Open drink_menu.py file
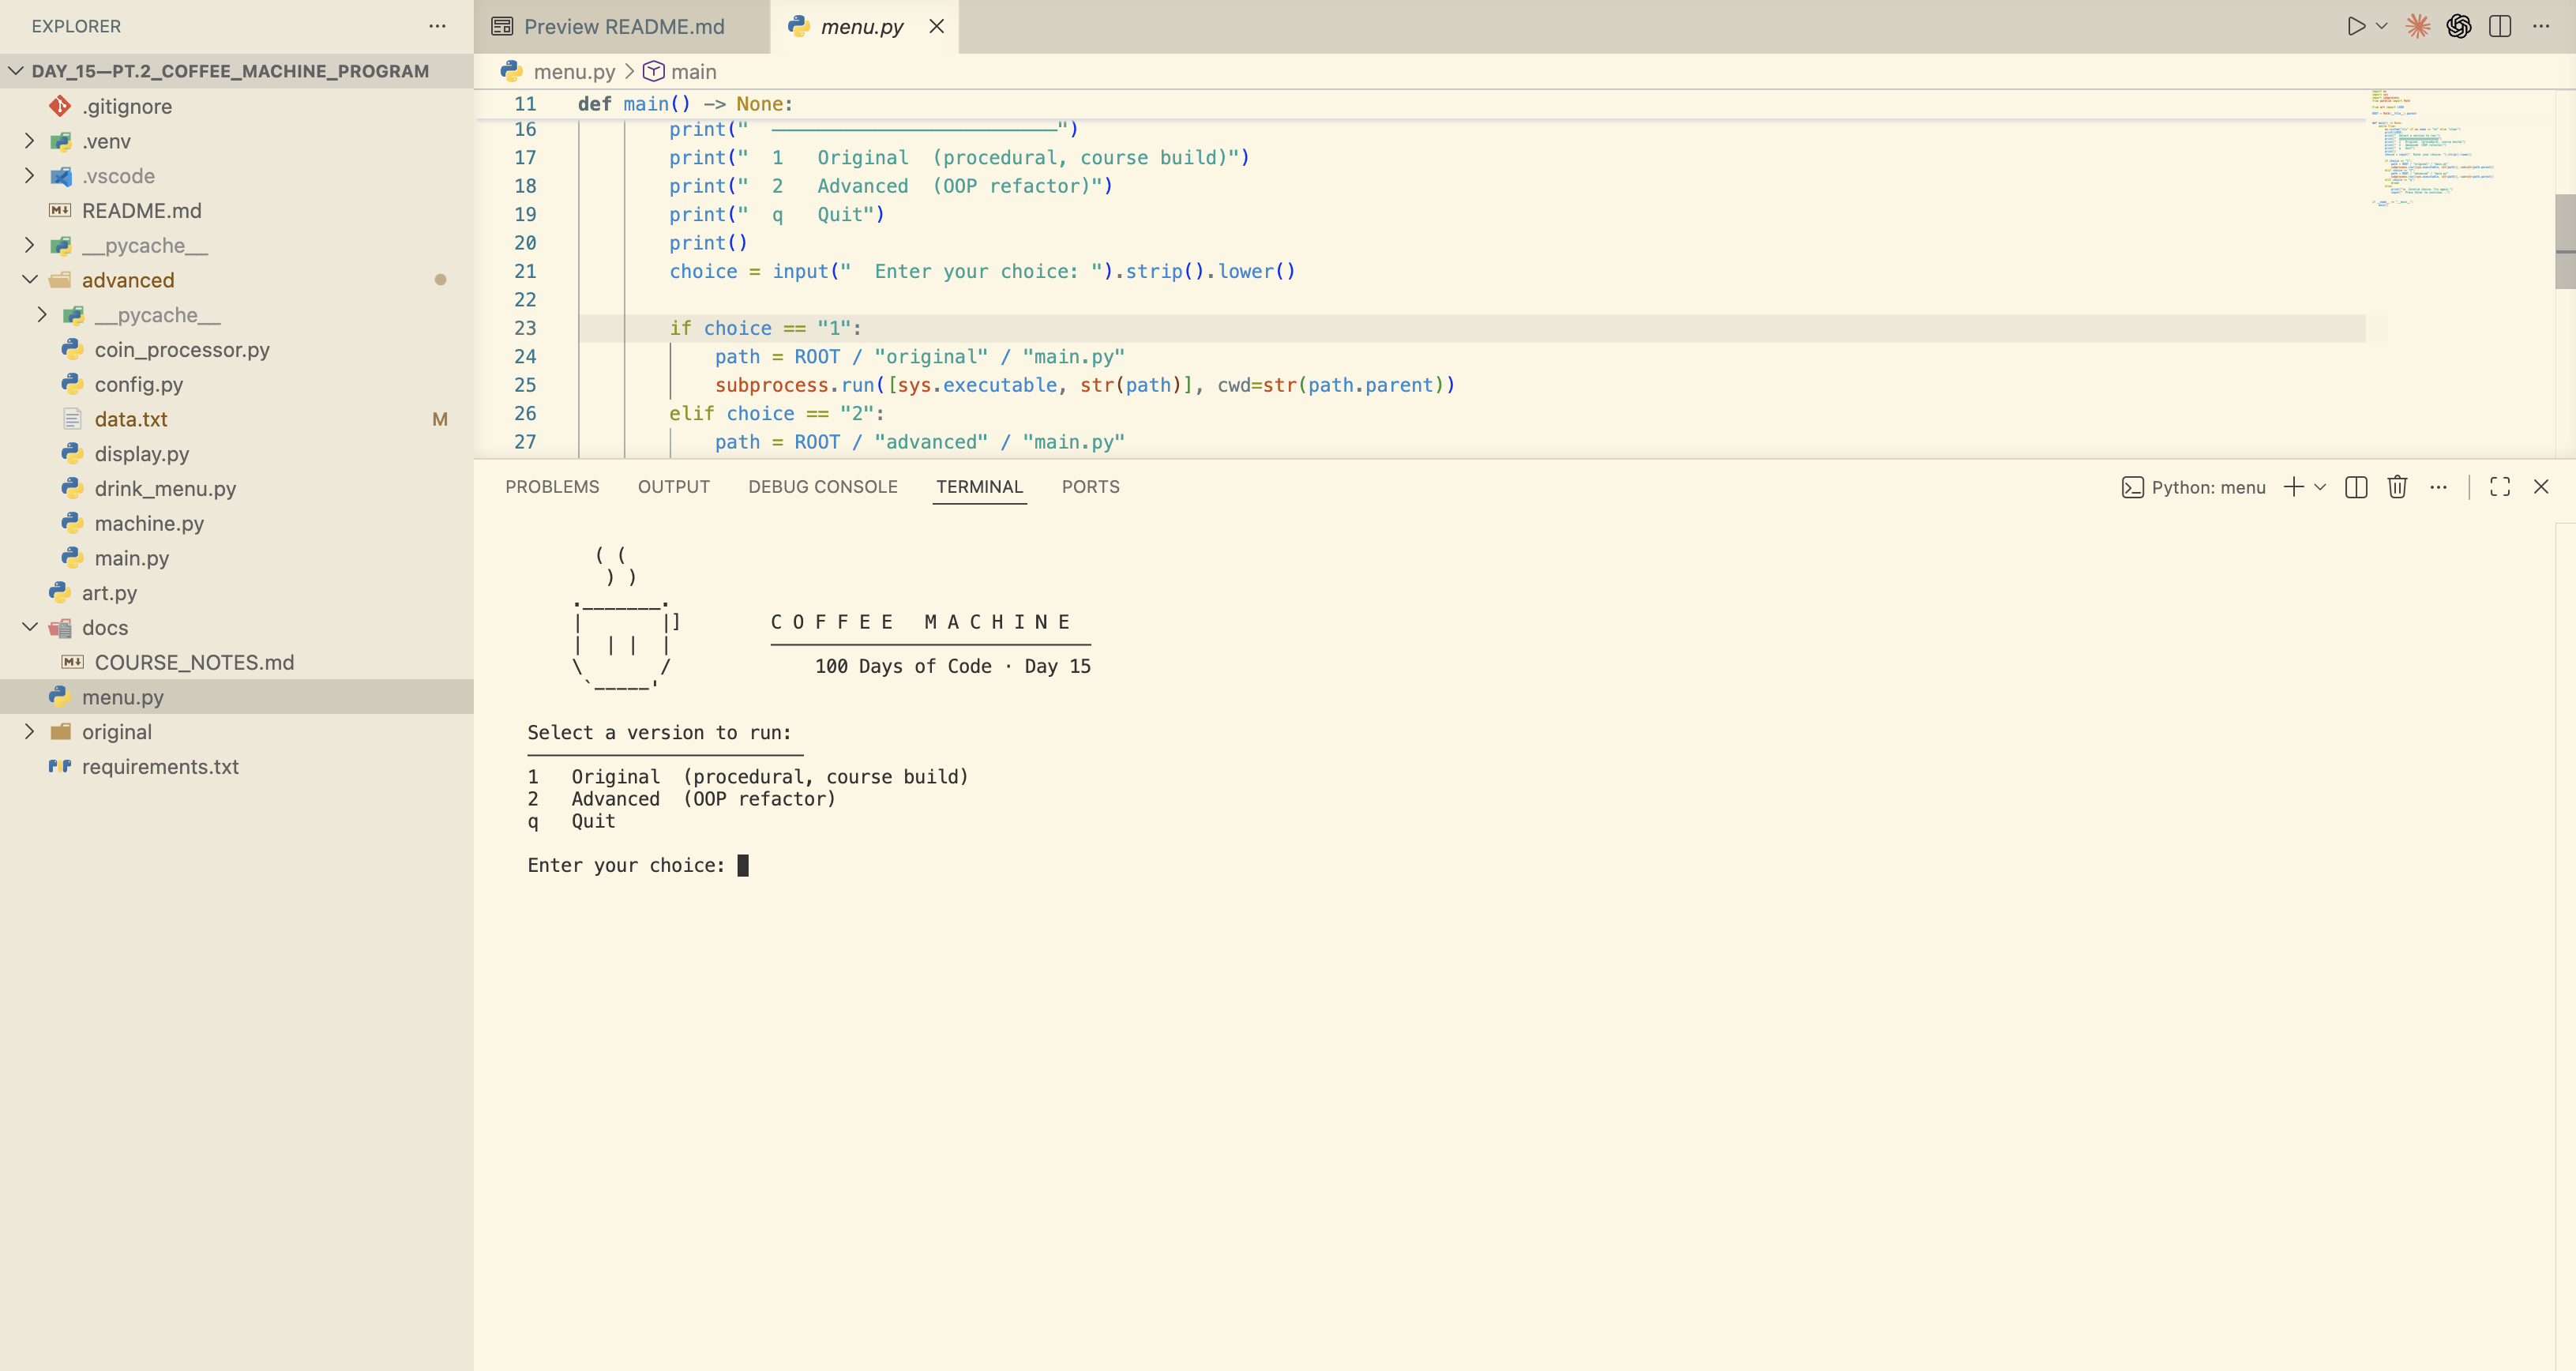The width and height of the screenshot is (2576, 1371). 236,488
